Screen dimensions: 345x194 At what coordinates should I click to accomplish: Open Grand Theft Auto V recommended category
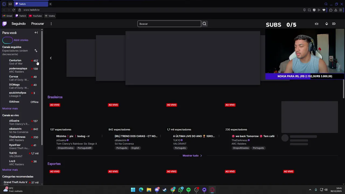21,183
